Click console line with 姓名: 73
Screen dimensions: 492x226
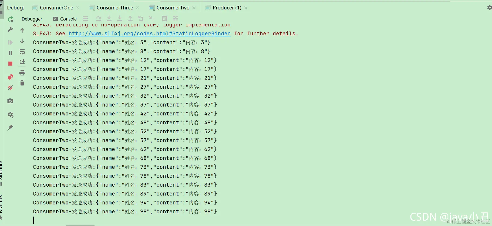(125, 167)
